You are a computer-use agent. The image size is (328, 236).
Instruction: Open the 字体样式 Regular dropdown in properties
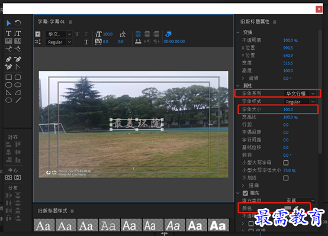pos(300,102)
